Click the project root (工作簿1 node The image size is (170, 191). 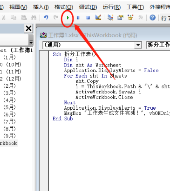pyautogui.click(x=16, y=50)
